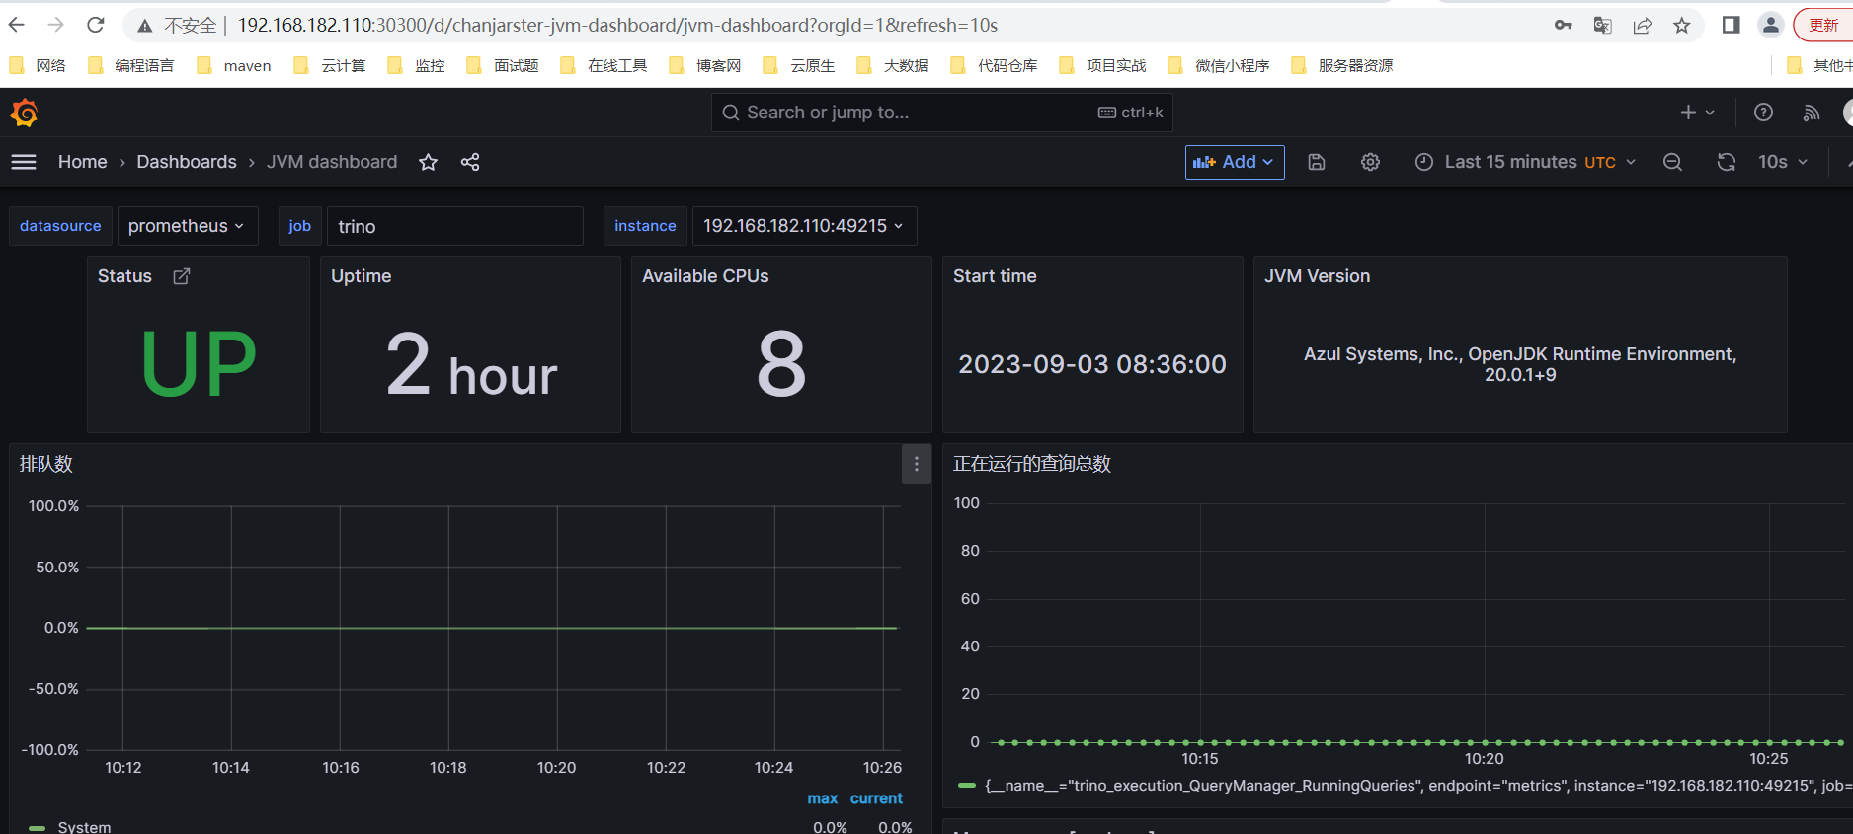Click the Grafana logo icon

[x=25, y=113]
